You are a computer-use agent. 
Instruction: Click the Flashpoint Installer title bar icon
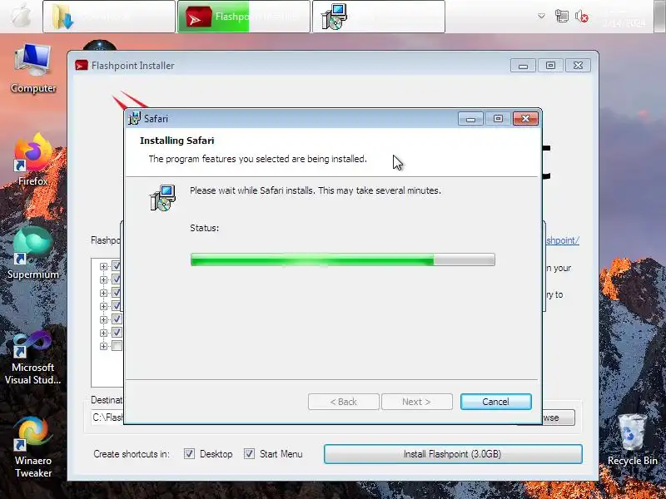pyautogui.click(x=81, y=66)
